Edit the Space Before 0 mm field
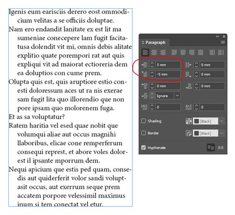235x215 pixels. 168,86
